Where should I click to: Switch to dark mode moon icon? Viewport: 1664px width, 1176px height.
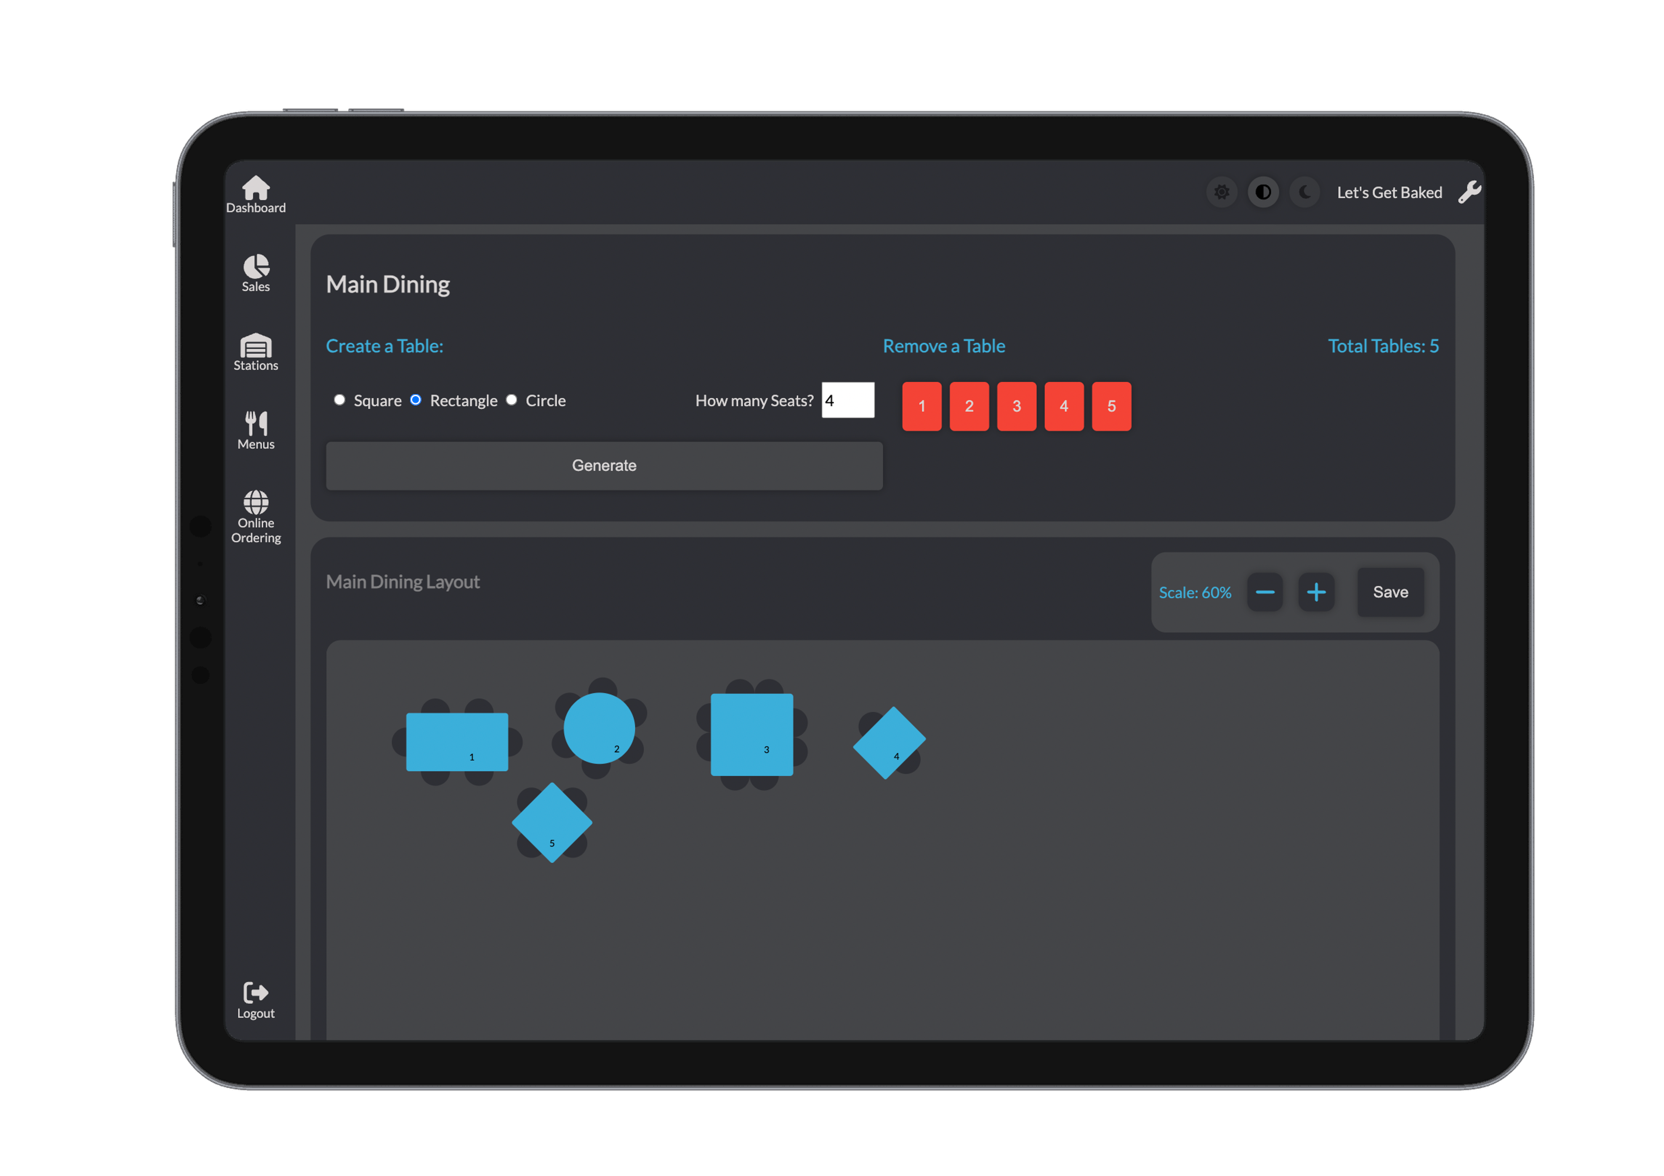click(x=1304, y=192)
